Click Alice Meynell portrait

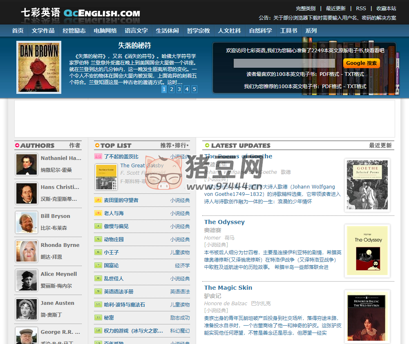(x=26, y=280)
